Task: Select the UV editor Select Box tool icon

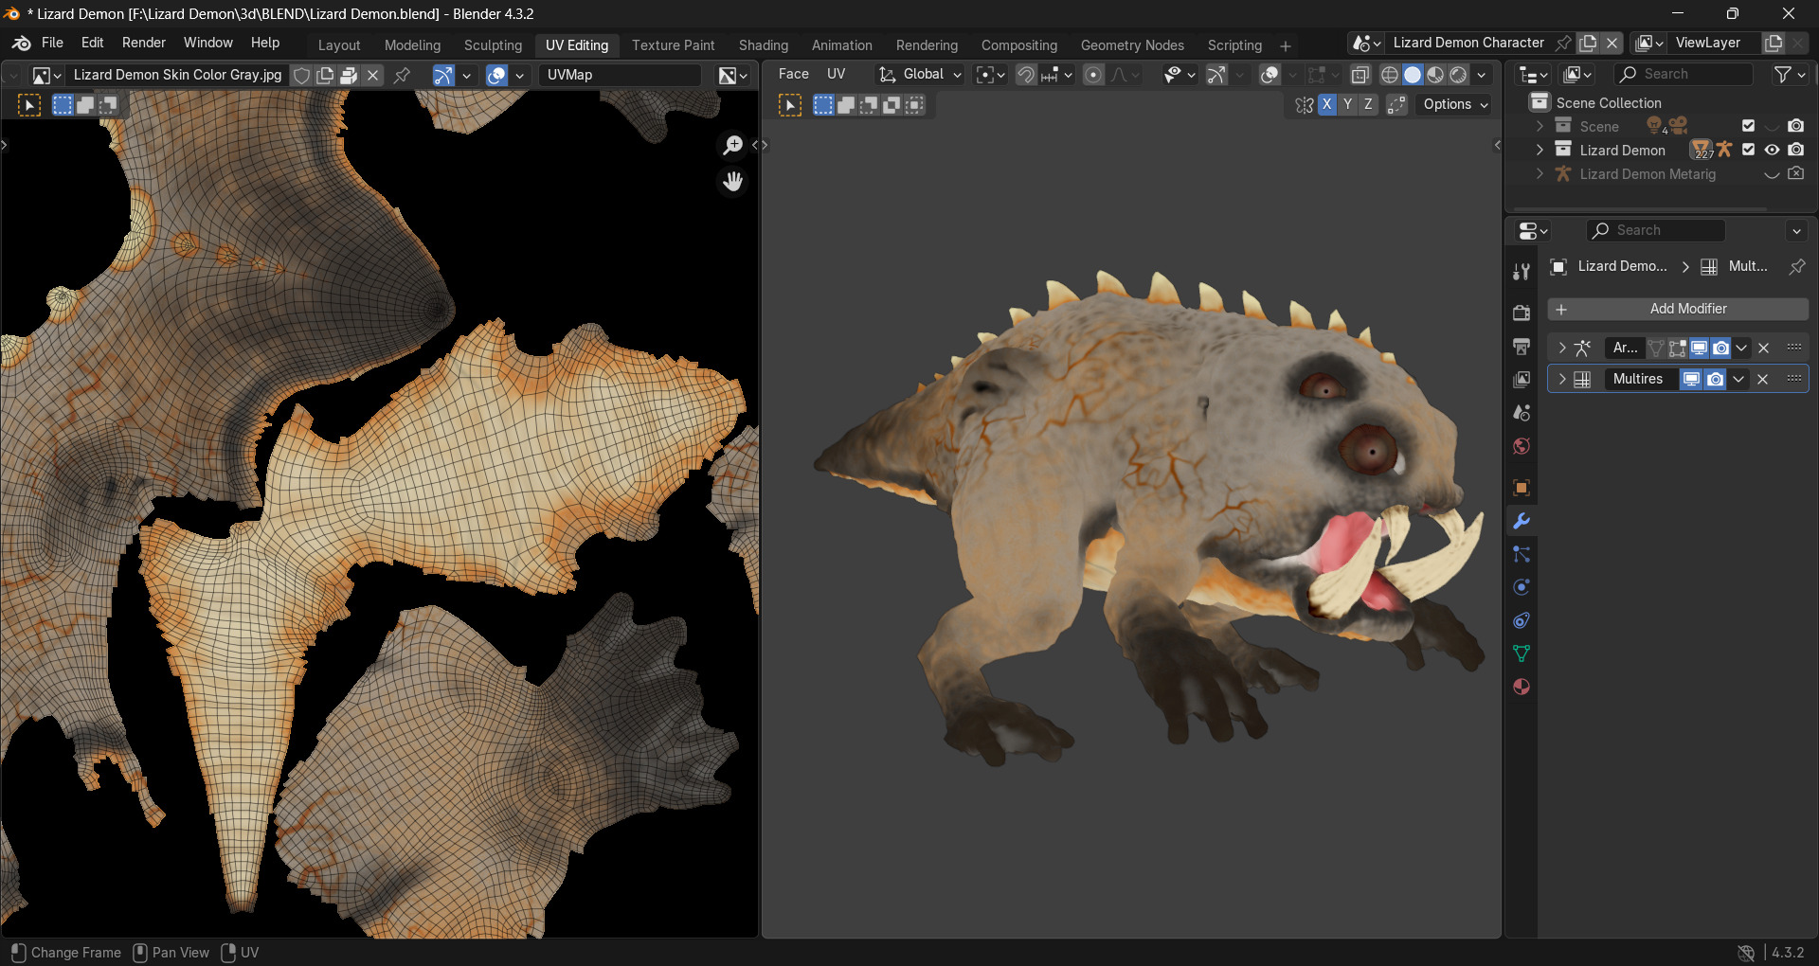Action: [x=29, y=105]
